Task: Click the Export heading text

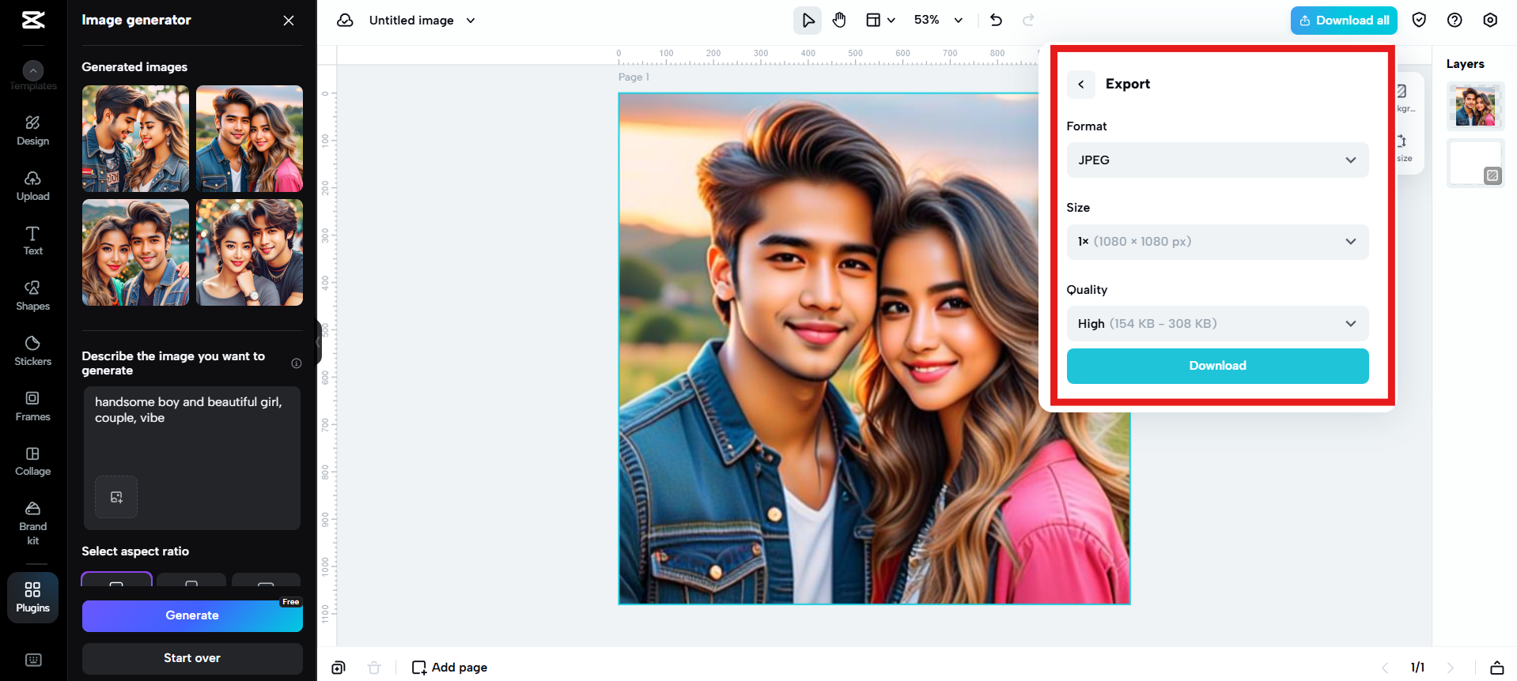Action: click(x=1128, y=85)
